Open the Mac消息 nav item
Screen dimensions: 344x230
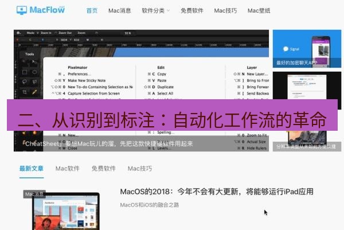pyautogui.click(x=120, y=10)
